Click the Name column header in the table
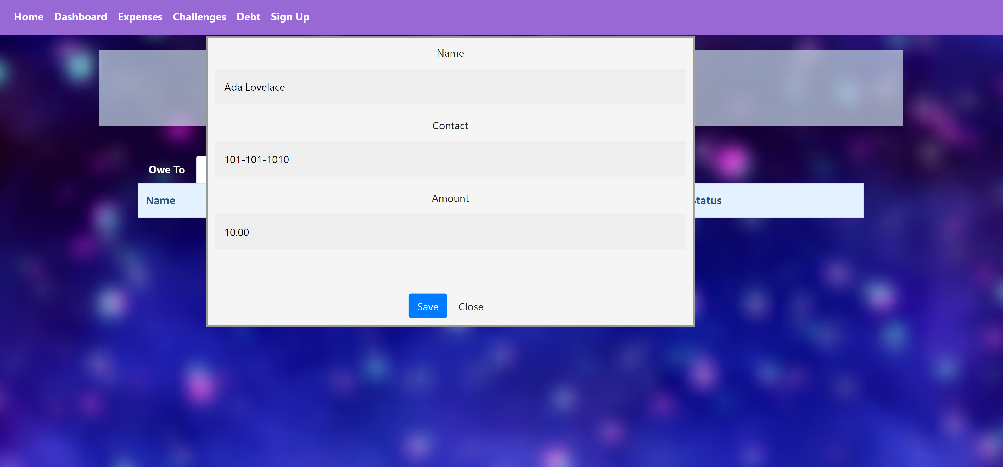 pos(160,200)
